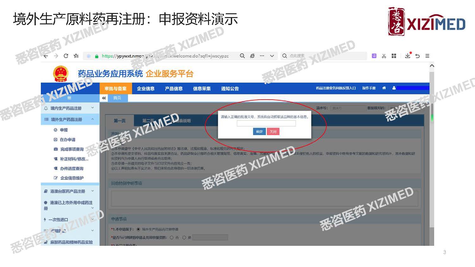Screen dimensions: 475x267
Task: Click the approval number input in dialog
Action: tap(266, 124)
